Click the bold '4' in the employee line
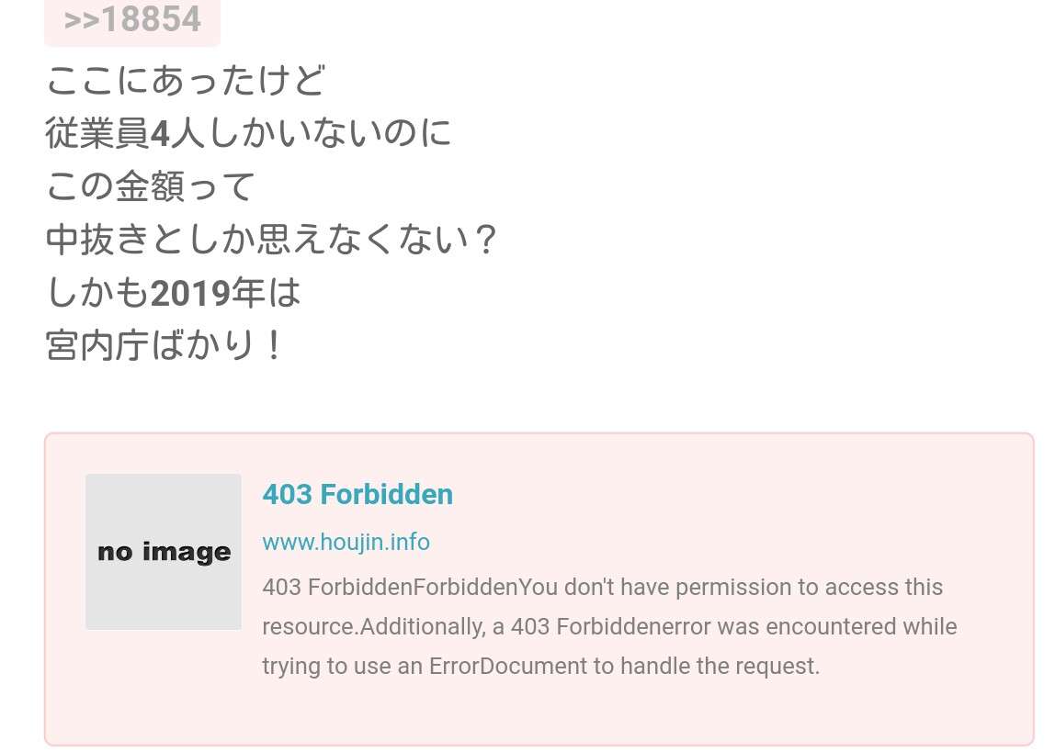The image size is (1055, 752). 160,133
